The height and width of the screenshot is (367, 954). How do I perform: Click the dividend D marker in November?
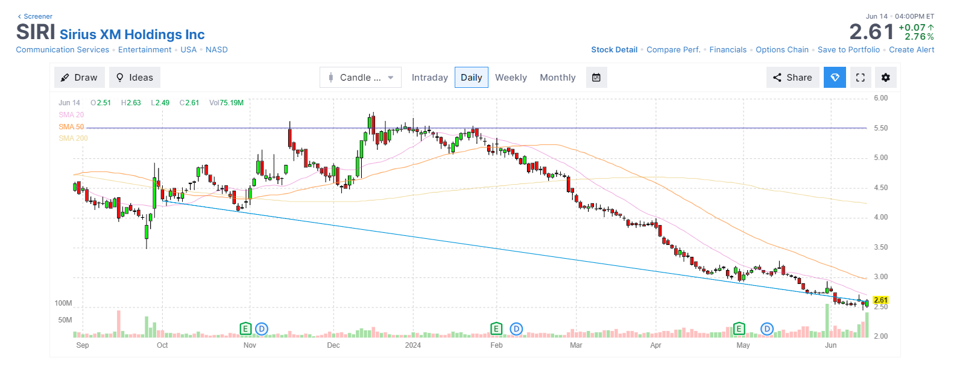261,328
